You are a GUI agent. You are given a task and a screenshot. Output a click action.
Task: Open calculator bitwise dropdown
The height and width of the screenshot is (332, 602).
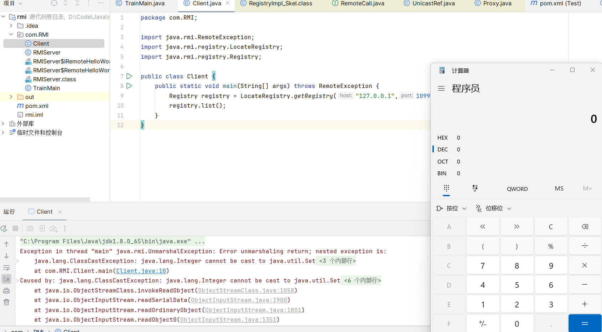pos(451,208)
